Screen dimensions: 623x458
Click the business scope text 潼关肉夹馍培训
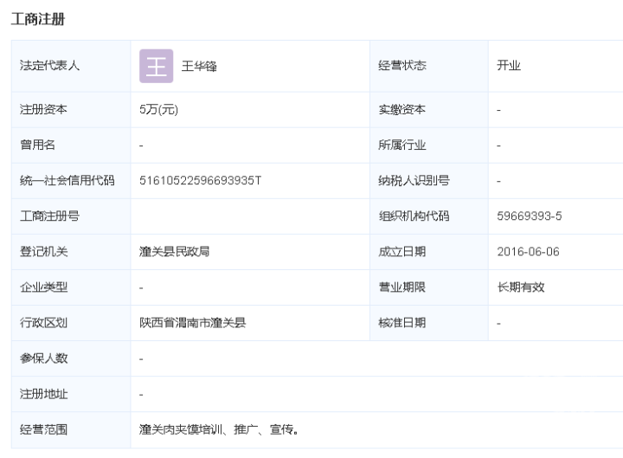tap(180, 429)
